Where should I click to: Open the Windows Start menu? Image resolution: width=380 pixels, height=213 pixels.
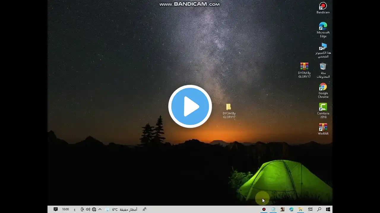click(328, 209)
